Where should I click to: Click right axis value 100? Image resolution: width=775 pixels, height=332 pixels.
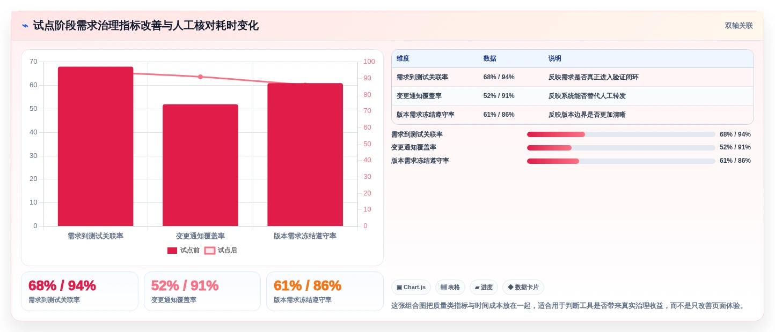coord(369,62)
